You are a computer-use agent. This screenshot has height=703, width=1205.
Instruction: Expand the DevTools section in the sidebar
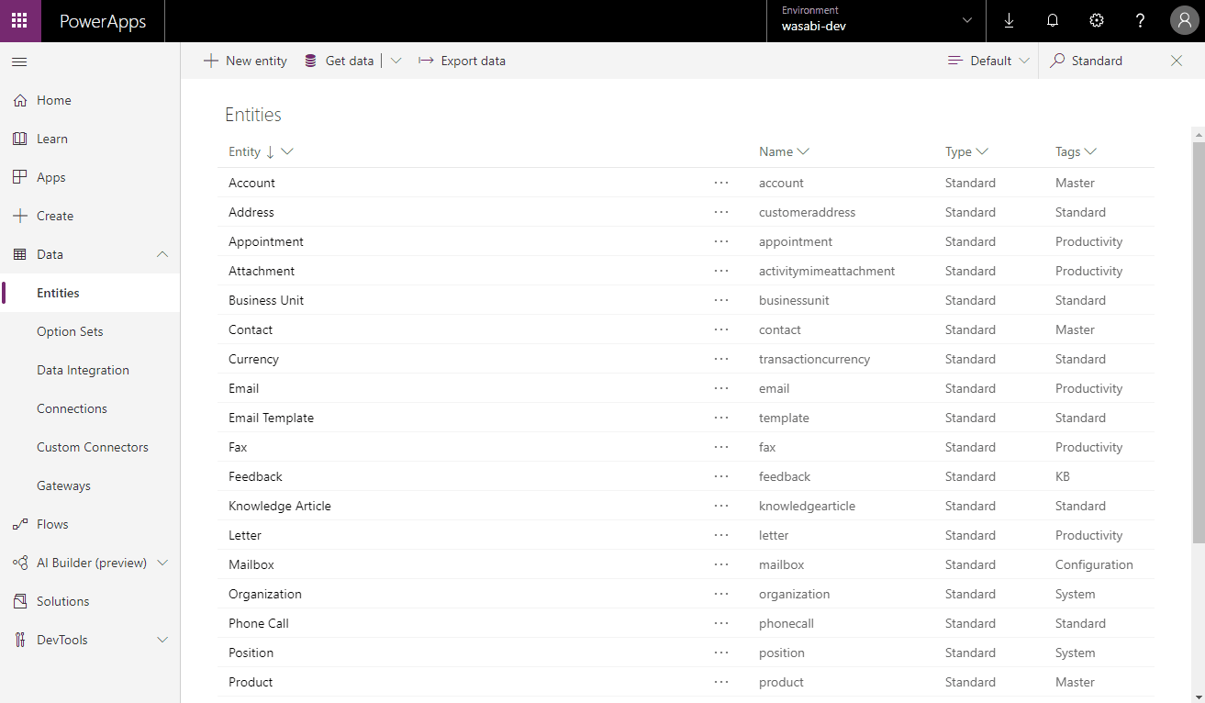[162, 640]
